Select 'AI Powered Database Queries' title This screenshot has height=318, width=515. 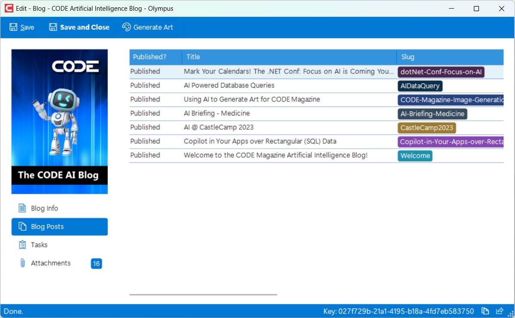point(229,85)
